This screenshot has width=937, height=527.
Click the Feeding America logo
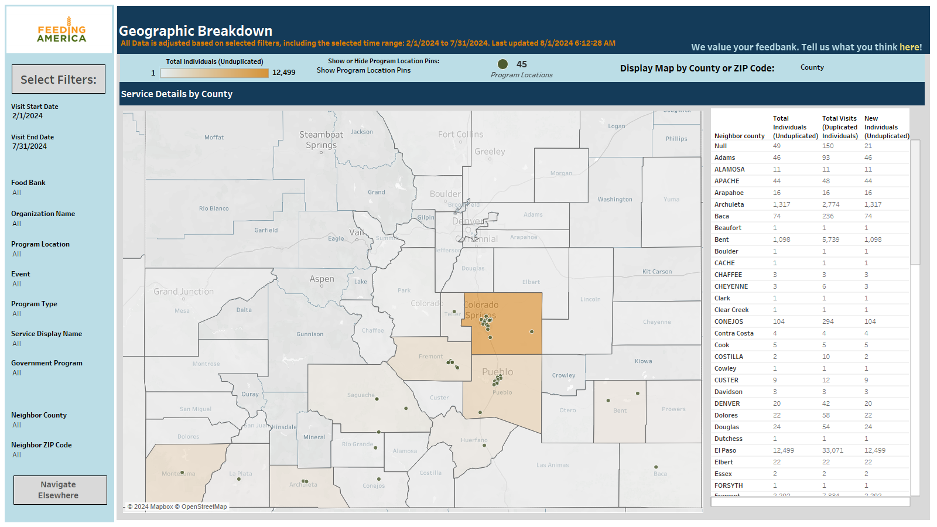[61, 29]
